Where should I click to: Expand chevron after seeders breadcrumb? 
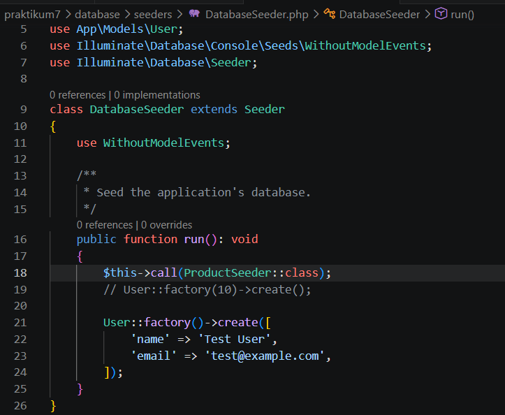tap(180, 15)
